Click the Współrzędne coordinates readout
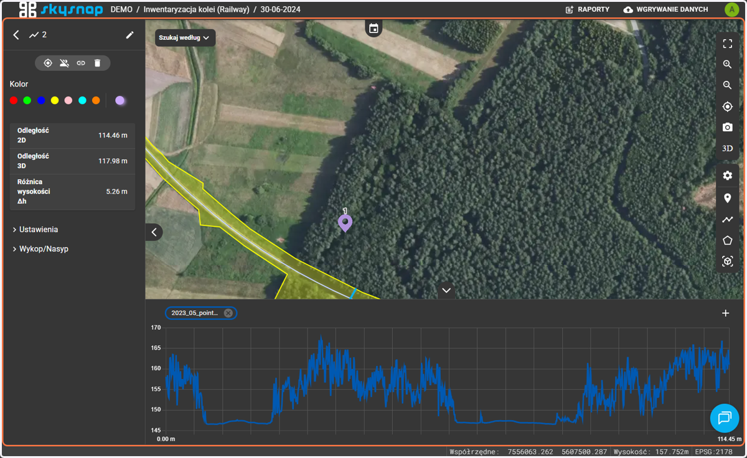747x458 pixels. 528,452
